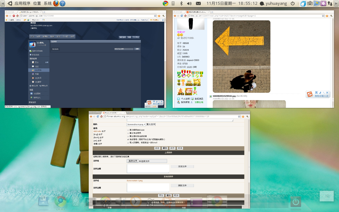Click the 删除文件 button
339x212 pixels.
point(182,185)
